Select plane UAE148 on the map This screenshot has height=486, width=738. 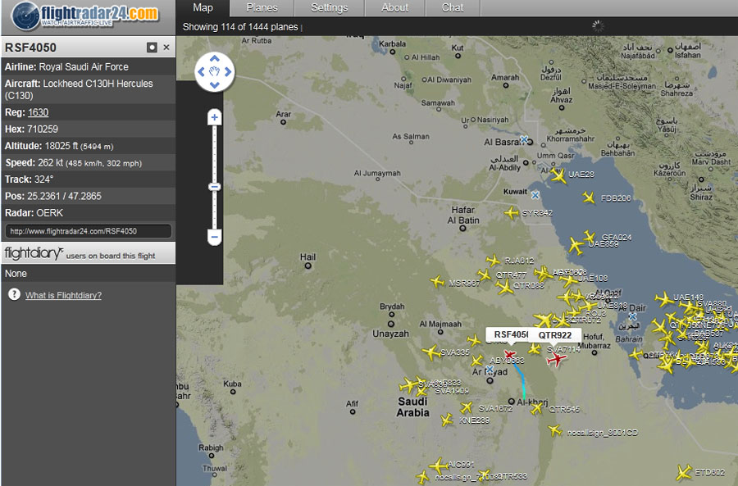click(664, 299)
